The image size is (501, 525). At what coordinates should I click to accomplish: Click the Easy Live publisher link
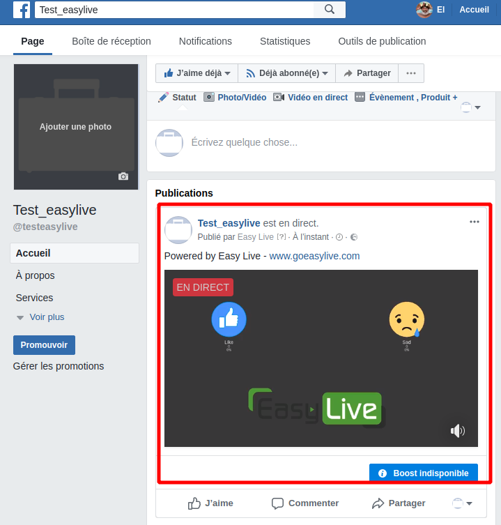[x=256, y=237]
